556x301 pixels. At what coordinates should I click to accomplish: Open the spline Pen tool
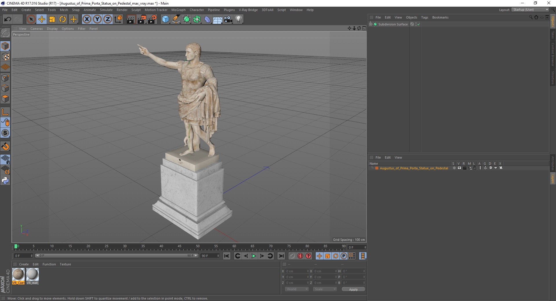tap(176, 19)
